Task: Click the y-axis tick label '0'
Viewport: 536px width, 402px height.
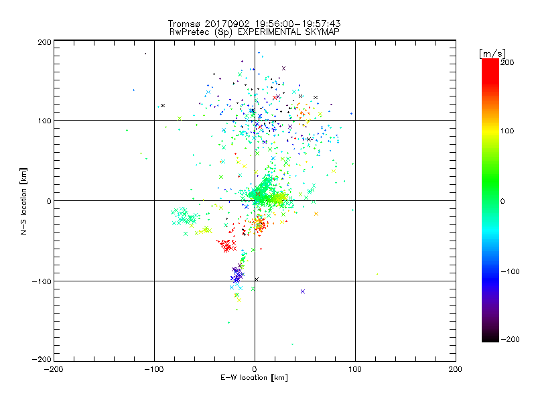Action: click(49, 201)
